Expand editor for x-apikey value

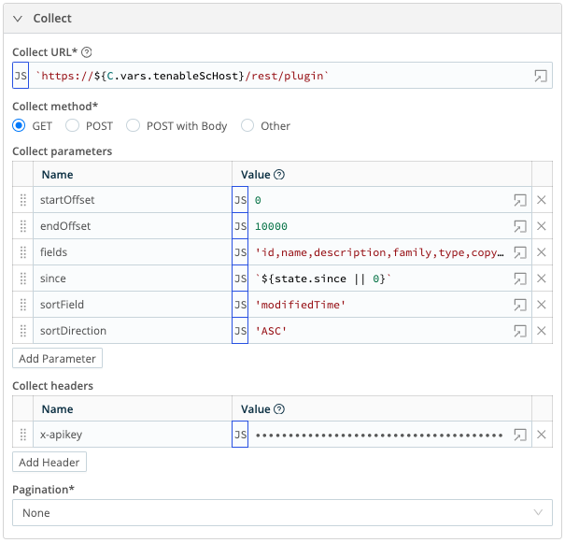click(520, 435)
